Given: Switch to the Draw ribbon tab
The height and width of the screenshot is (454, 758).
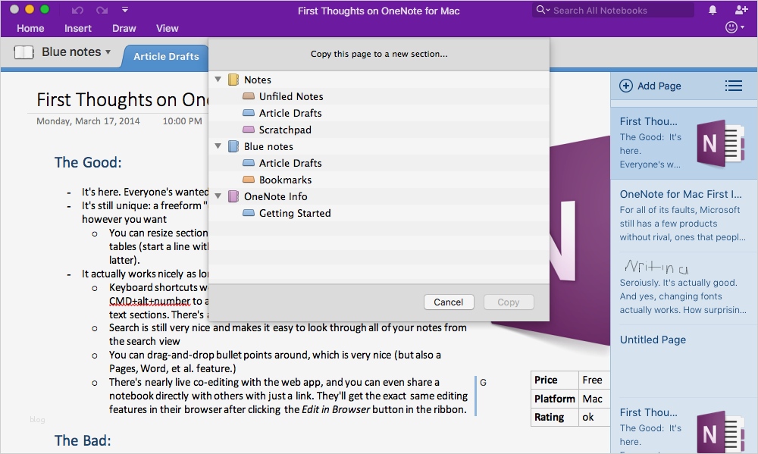Looking at the screenshot, I should (124, 28).
